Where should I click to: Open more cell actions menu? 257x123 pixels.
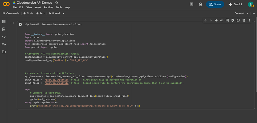point(249,20)
